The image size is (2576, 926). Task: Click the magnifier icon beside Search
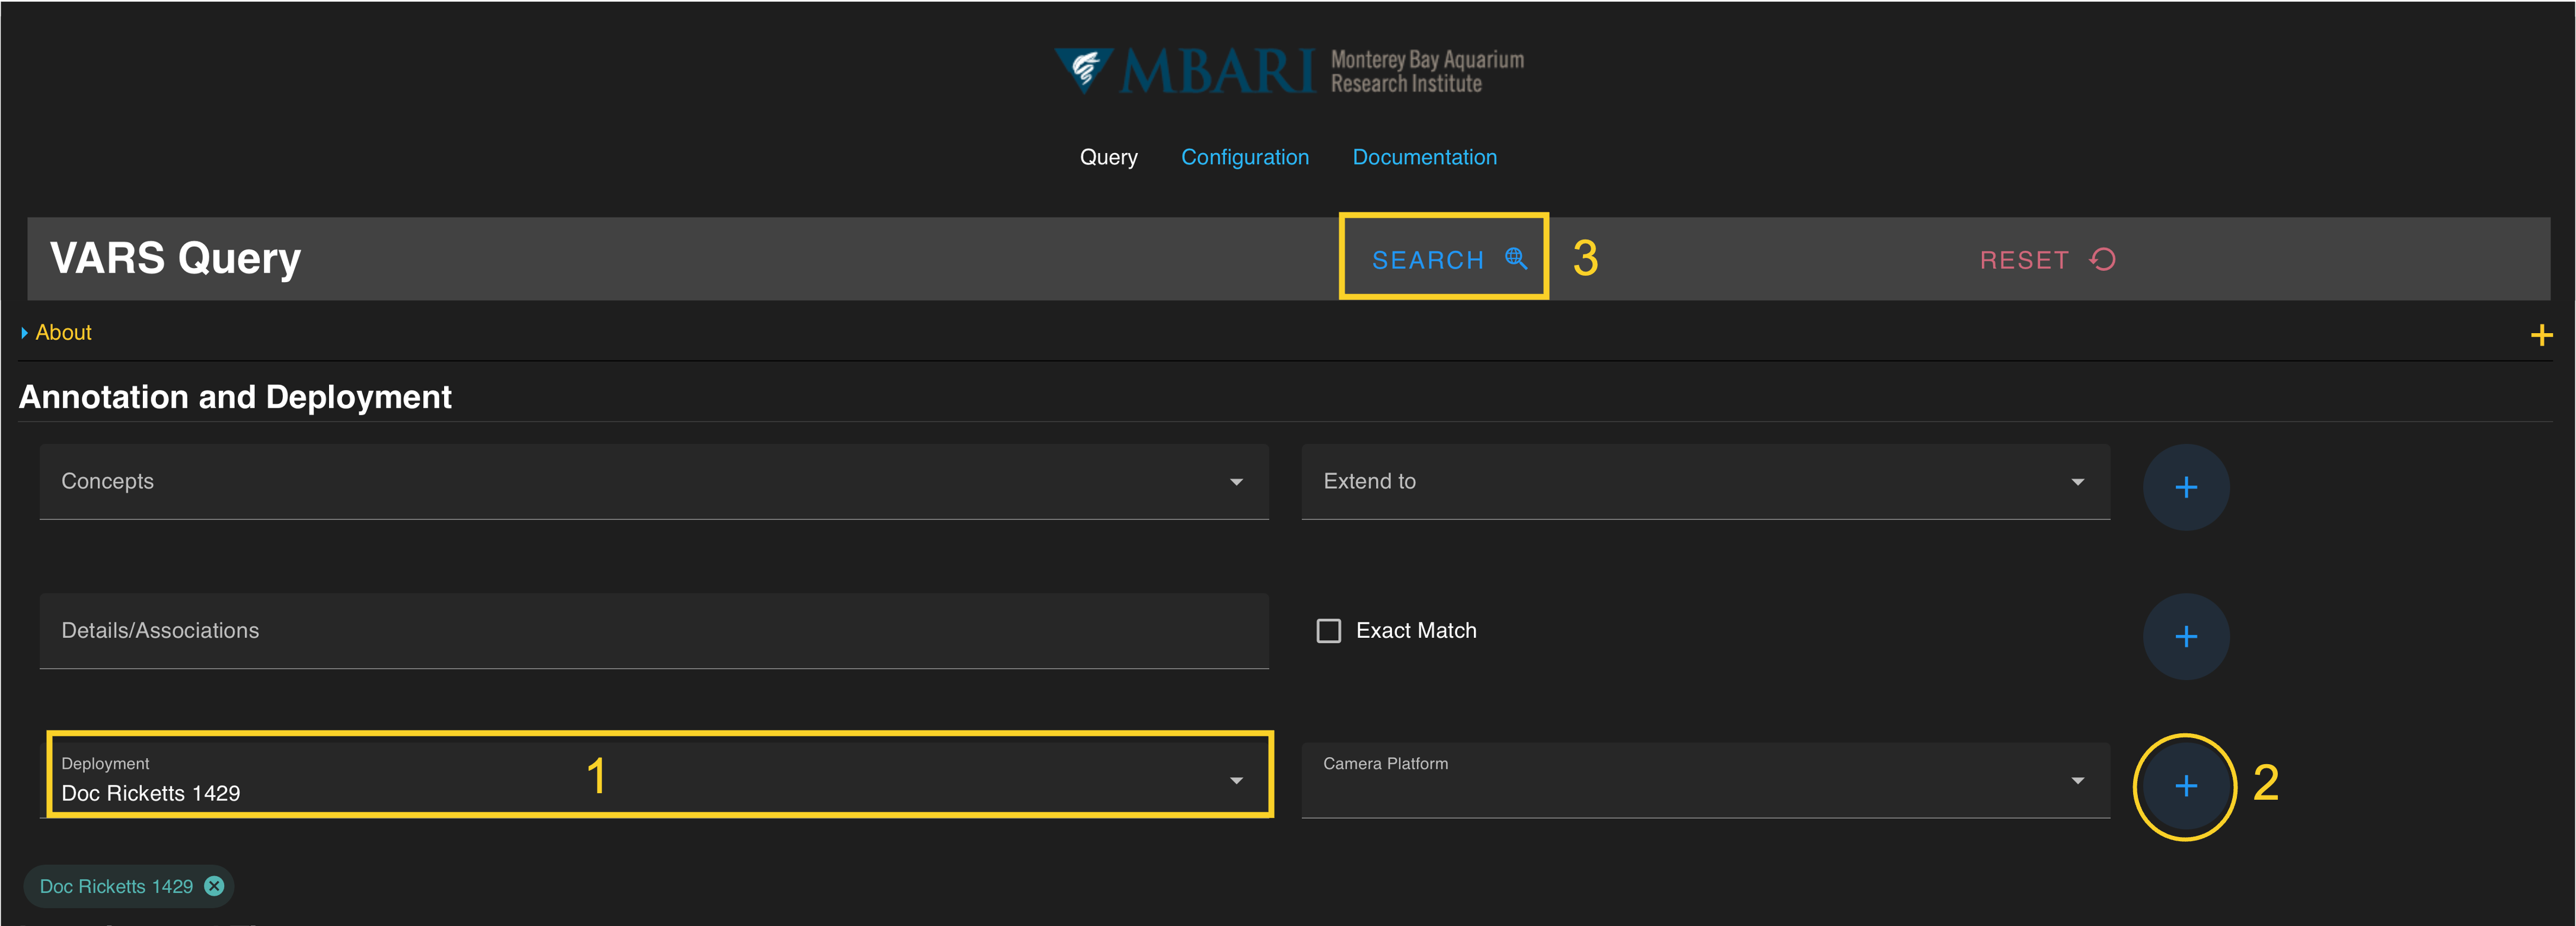(x=1515, y=259)
